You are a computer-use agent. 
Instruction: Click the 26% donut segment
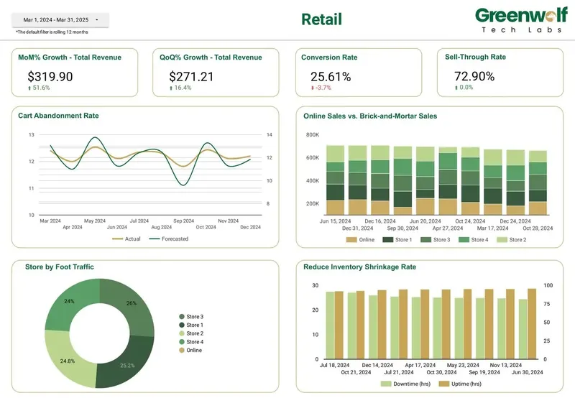(x=132, y=303)
